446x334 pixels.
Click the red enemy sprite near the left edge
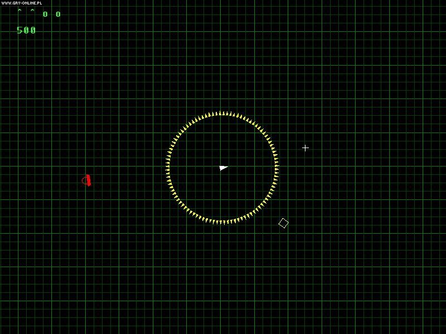(x=88, y=179)
